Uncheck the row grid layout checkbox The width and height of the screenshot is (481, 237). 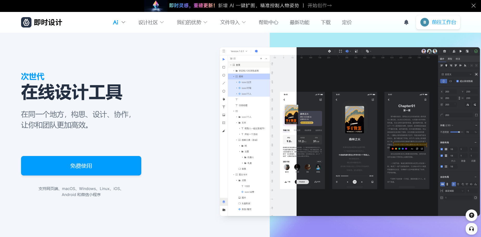tap(442, 156)
